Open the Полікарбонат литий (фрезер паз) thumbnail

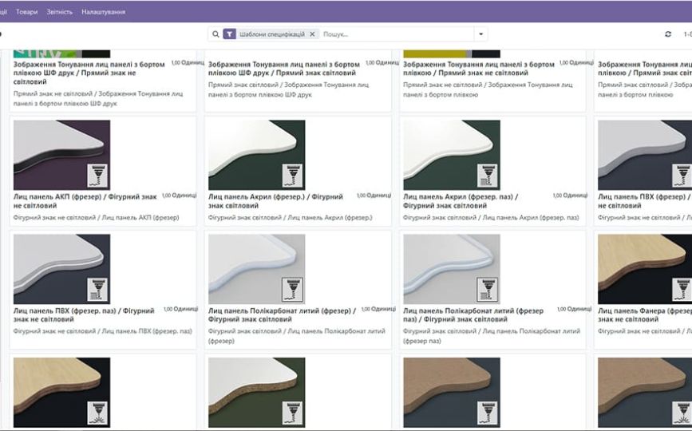pyautogui.click(x=452, y=269)
